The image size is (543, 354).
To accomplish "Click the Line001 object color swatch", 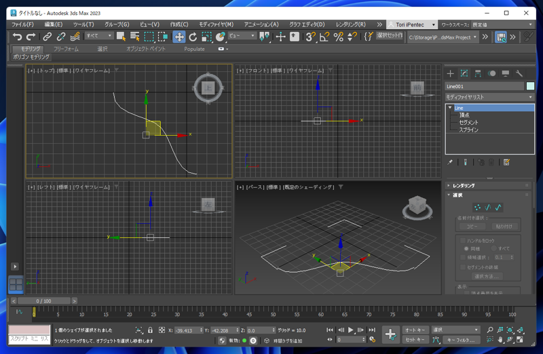I will coord(530,86).
